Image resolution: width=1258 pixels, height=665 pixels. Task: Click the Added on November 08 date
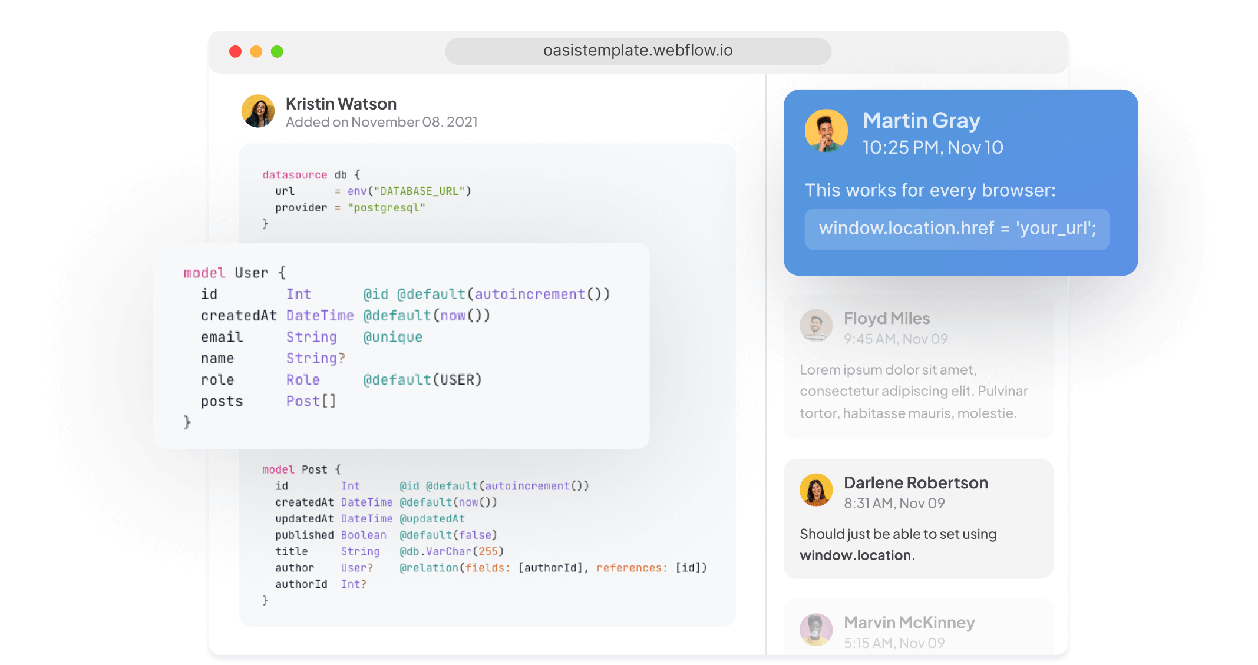tap(381, 122)
